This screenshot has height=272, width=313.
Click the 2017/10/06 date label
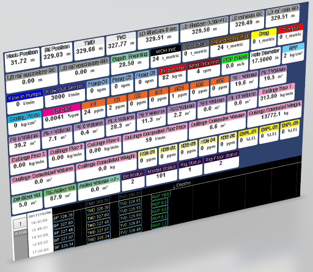coord(40,215)
